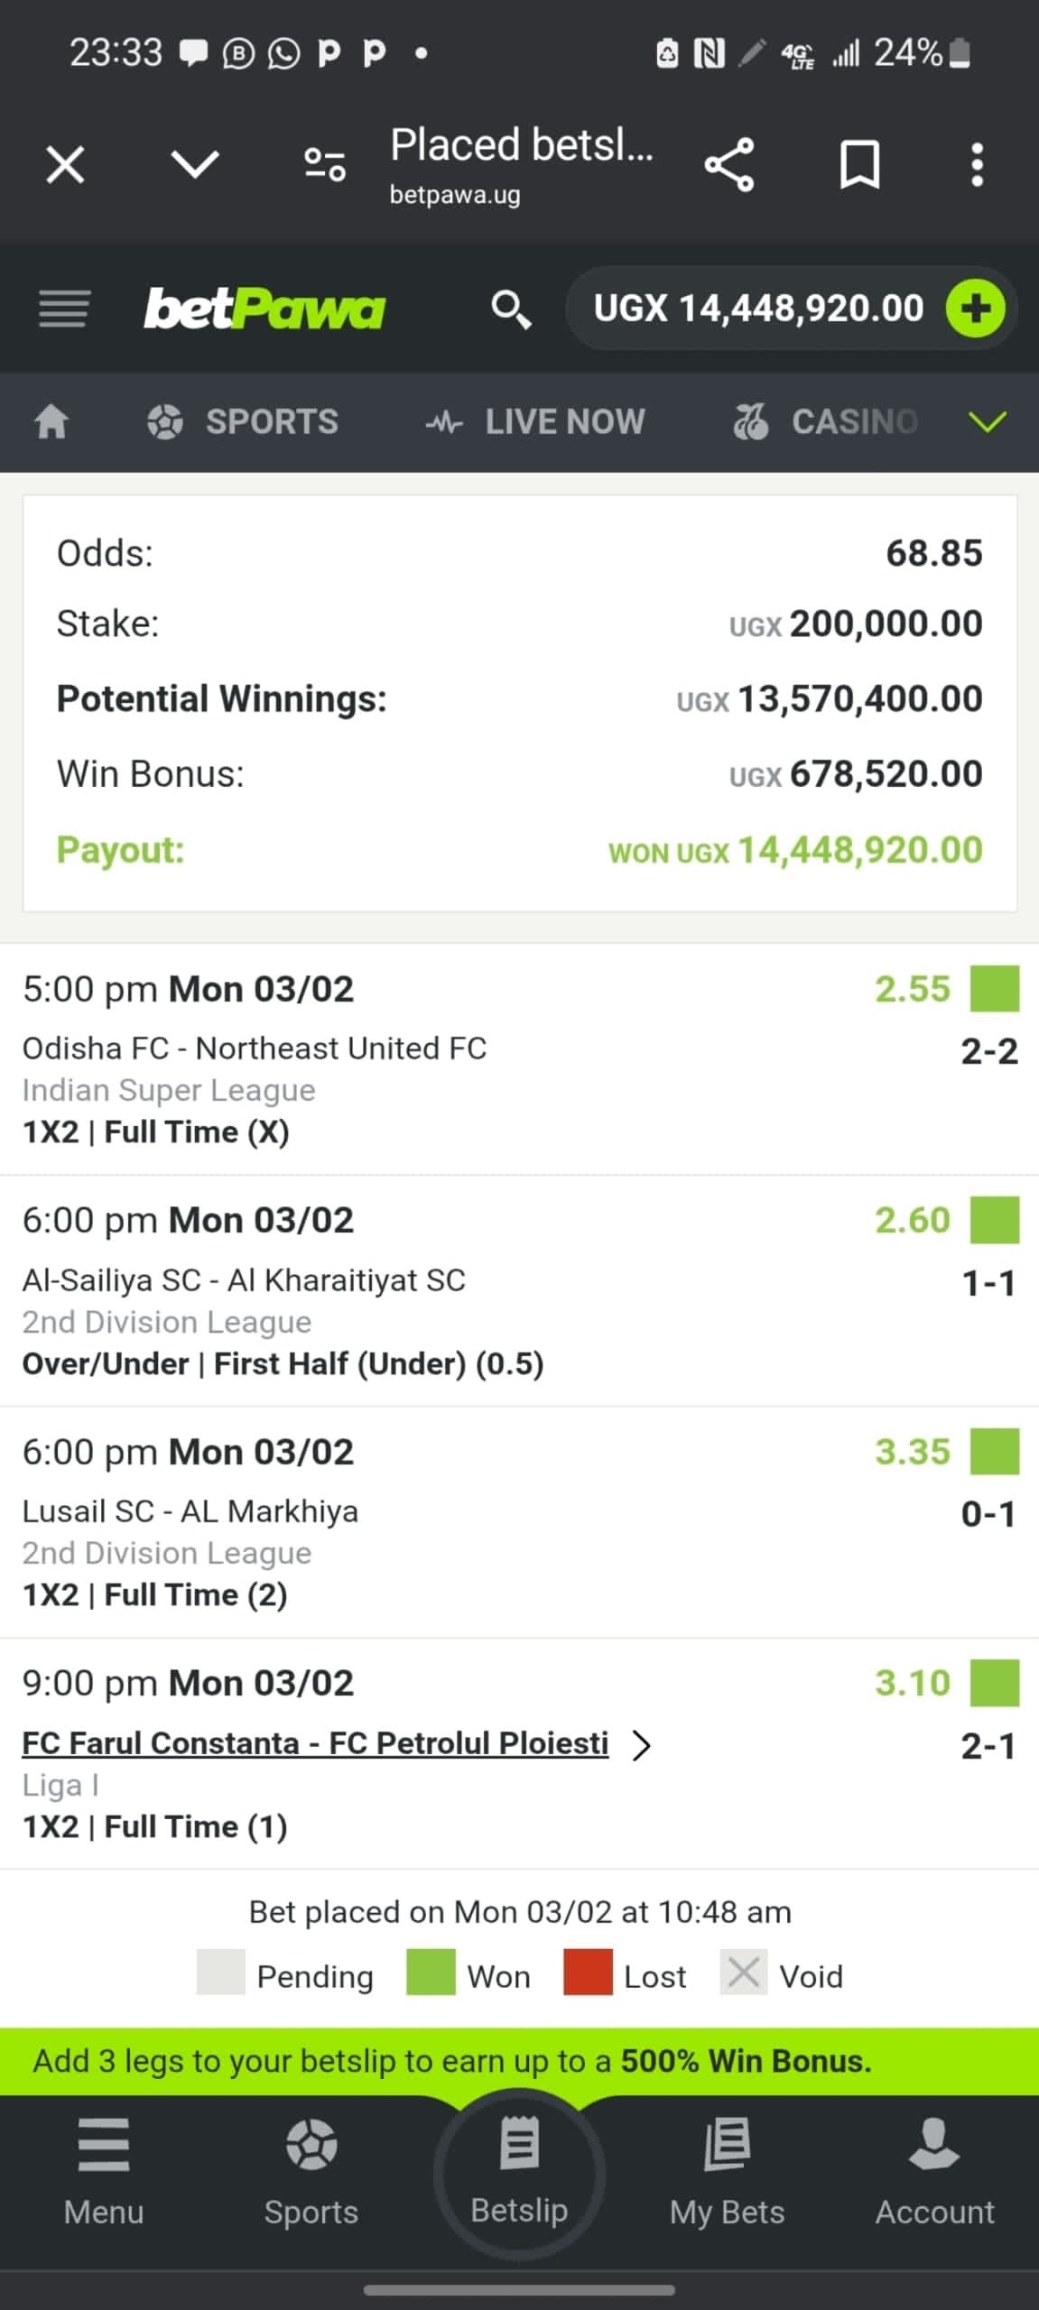Open the browser three-dot menu
Image resolution: width=1039 pixels, height=2310 pixels.
pos(977,165)
